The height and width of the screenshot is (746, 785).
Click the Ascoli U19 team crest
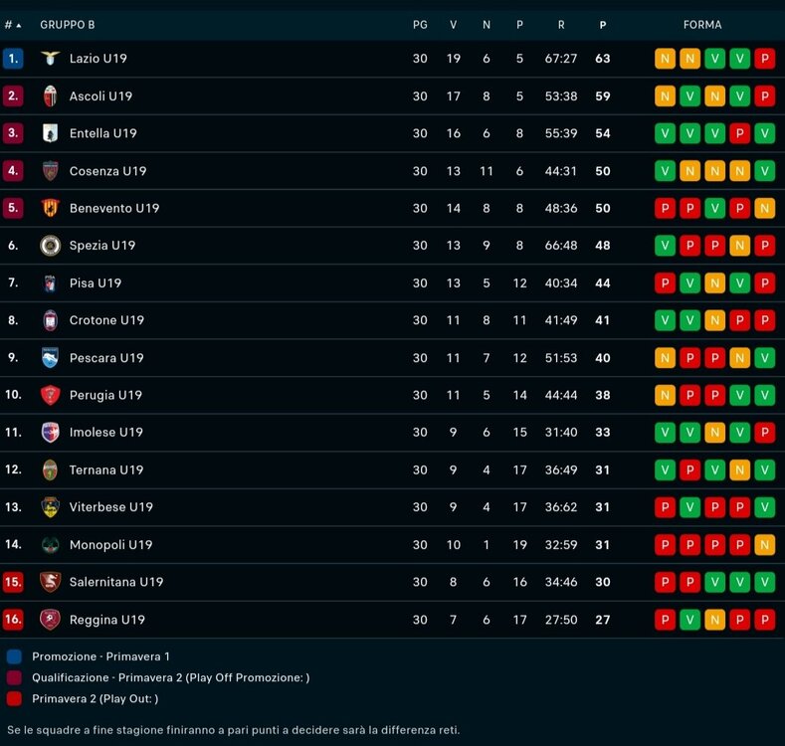(50, 95)
